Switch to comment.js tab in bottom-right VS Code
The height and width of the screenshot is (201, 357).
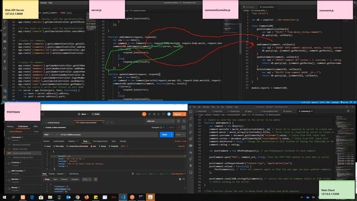click(x=306, y=111)
